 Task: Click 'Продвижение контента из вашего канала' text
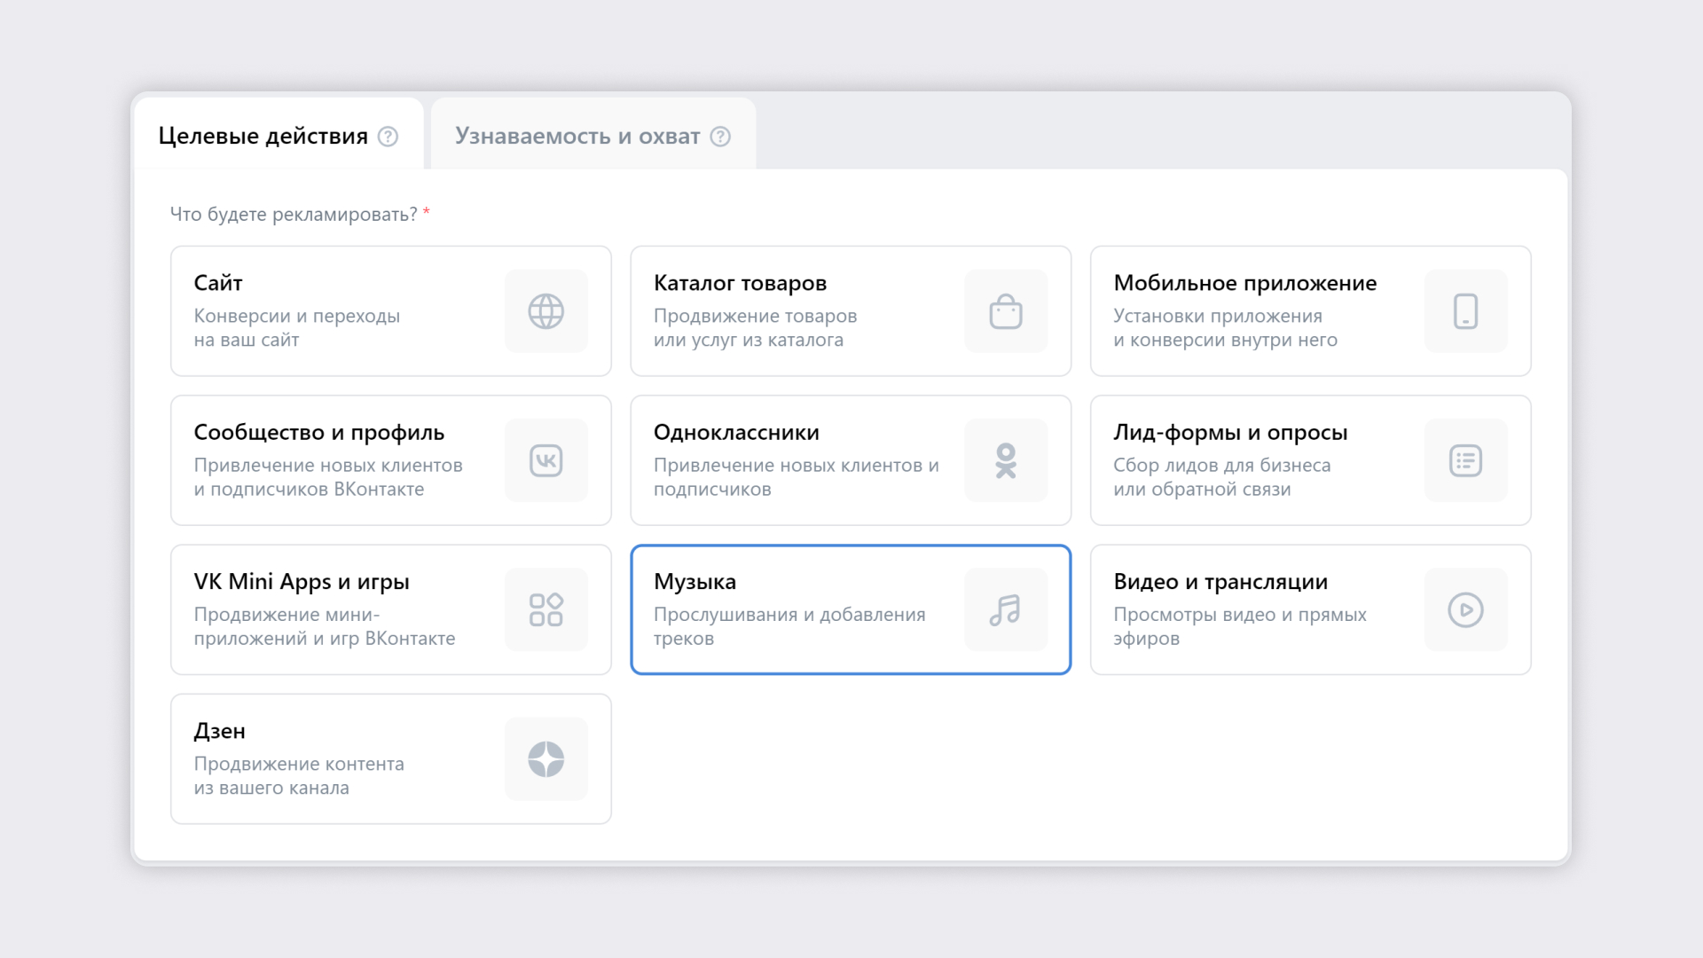299,776
